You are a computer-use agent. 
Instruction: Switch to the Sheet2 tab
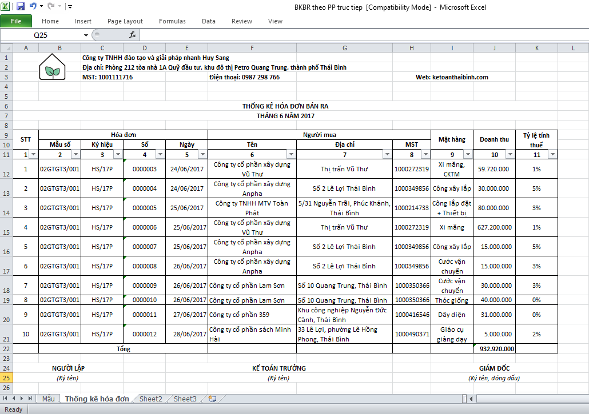150,399
